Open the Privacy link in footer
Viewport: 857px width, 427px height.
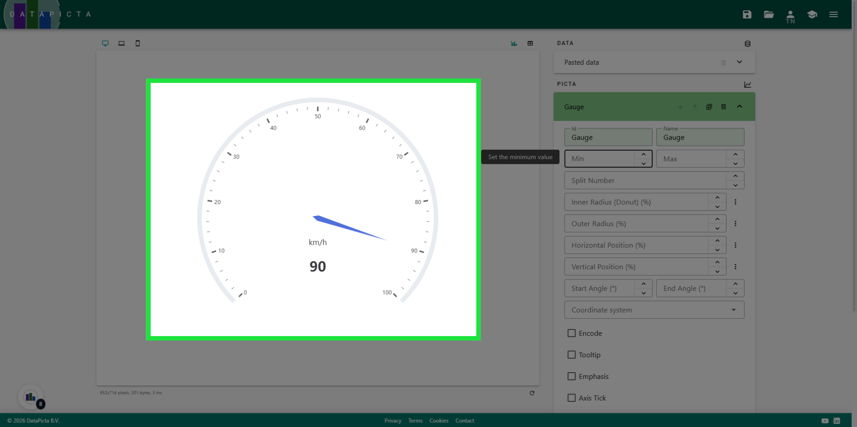click(x=392, y=420)
